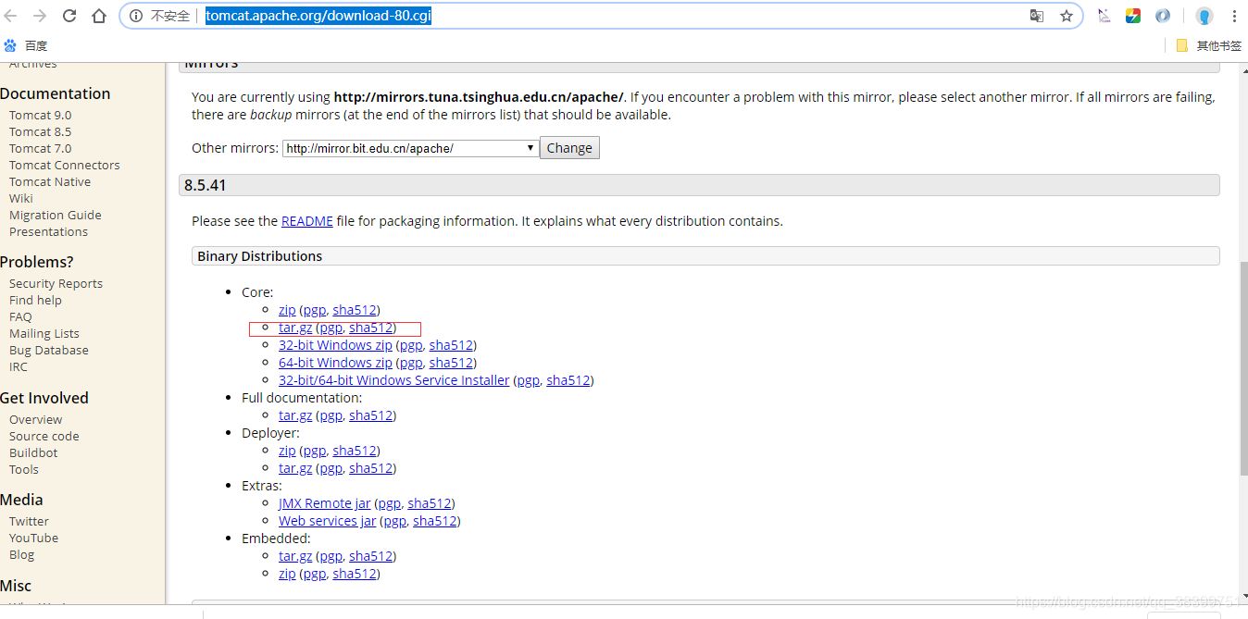Viewport: 1248px width, 619px height.
Task: Open the Other mirrors dropdown
Action: point(410,148)
